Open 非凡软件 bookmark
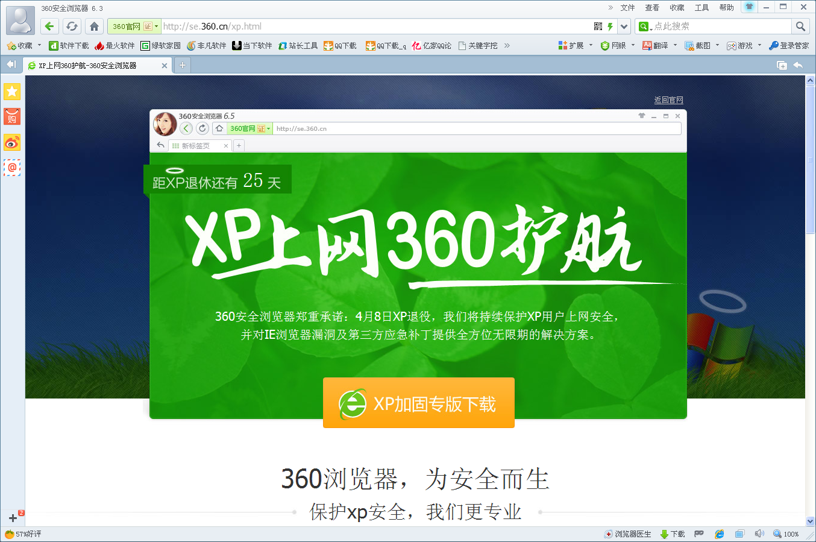 (x=207, y=46)
